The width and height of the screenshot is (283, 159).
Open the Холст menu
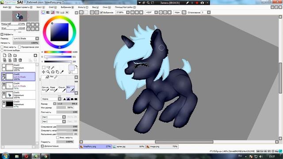[40, 7]
